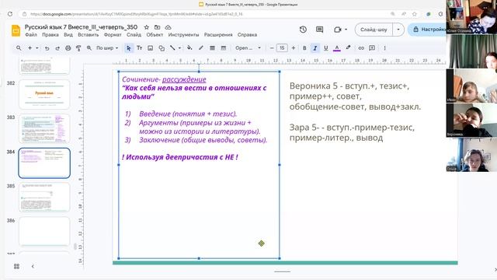This screenshot has width=497, height=280.
Task: Open the Слайд menu
Action: (x=134, y=34)
